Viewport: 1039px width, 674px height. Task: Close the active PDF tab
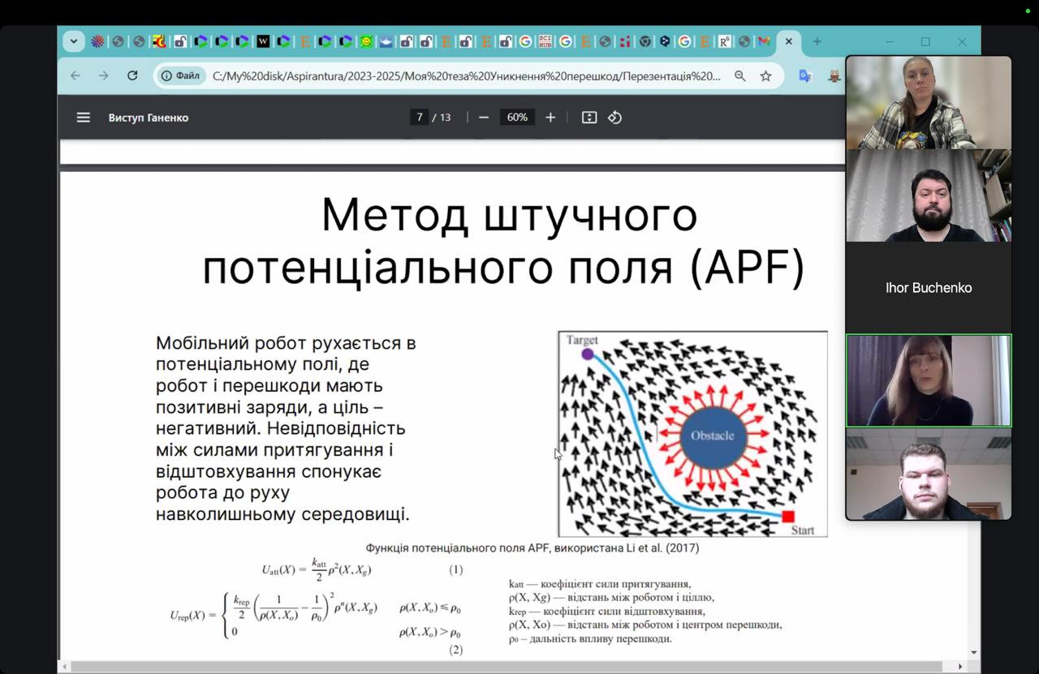coord(789,41)
